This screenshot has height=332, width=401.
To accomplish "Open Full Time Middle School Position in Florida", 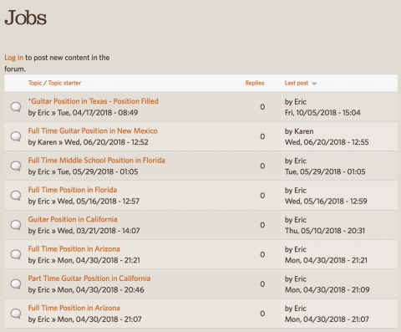I will (96, 161).
